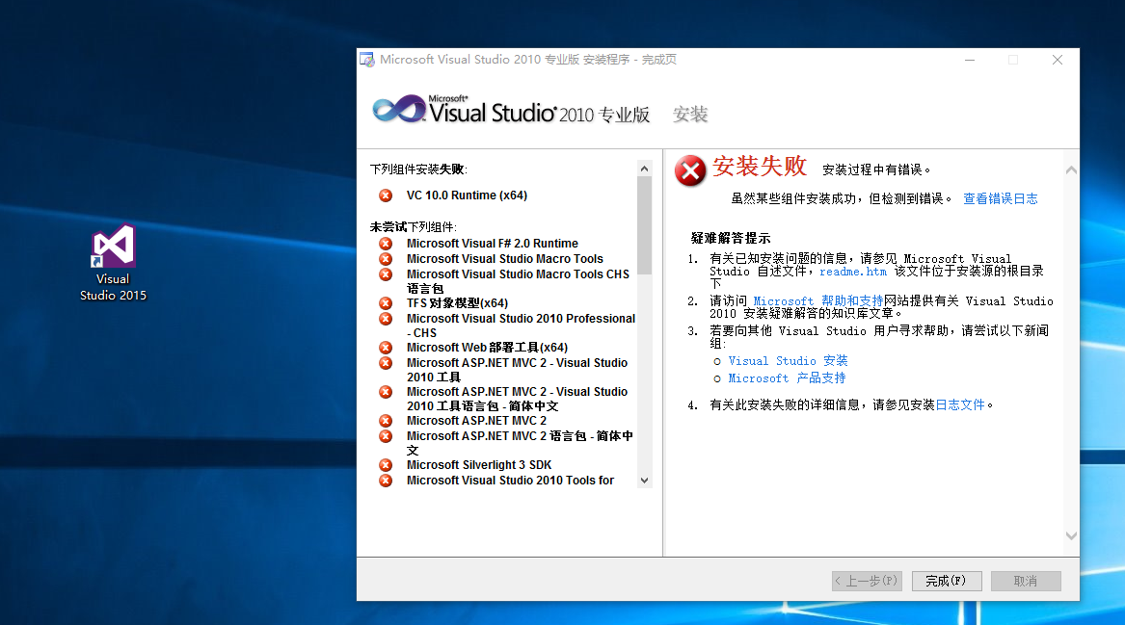
Task: Click the error icon beside TFS 对象模型(x64)
Action: (386, 303)
